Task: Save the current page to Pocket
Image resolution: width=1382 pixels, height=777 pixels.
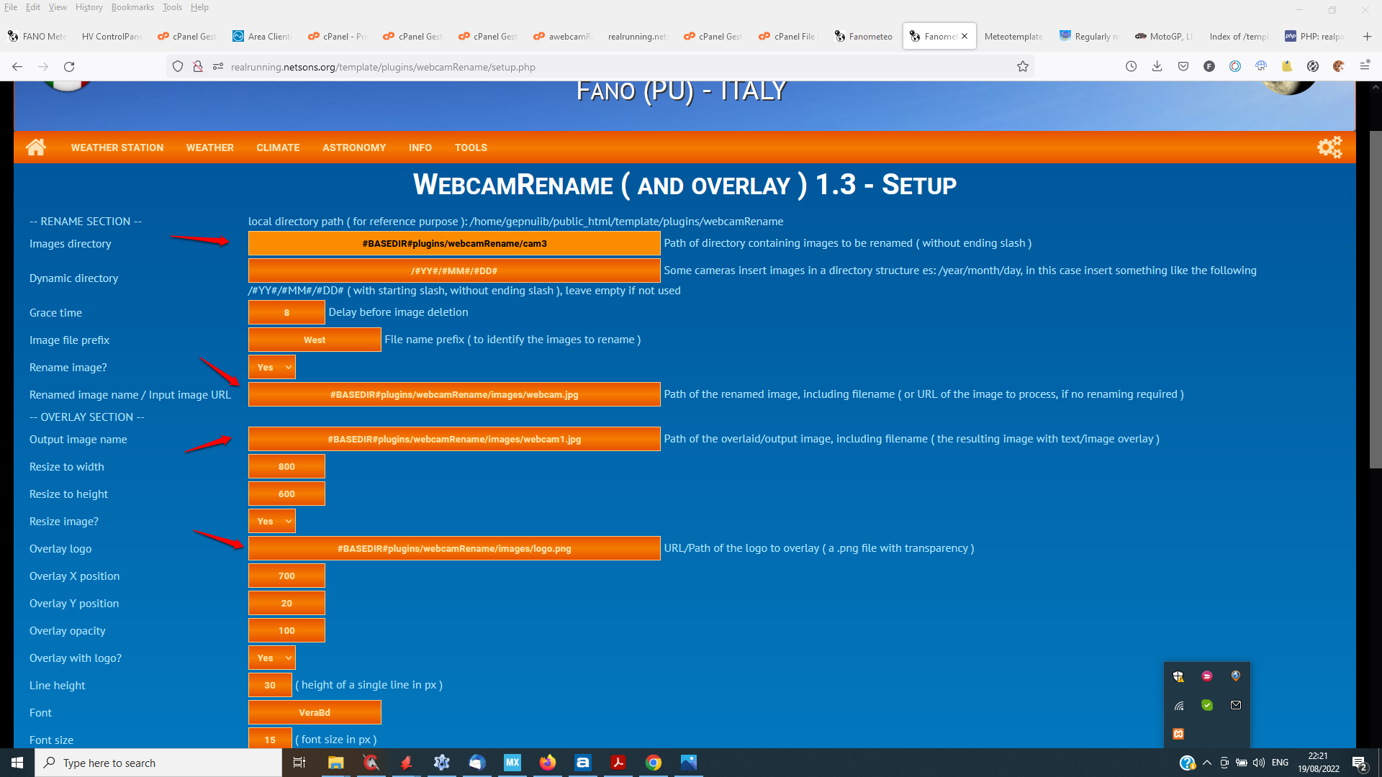Action: tap(1183, 66)
